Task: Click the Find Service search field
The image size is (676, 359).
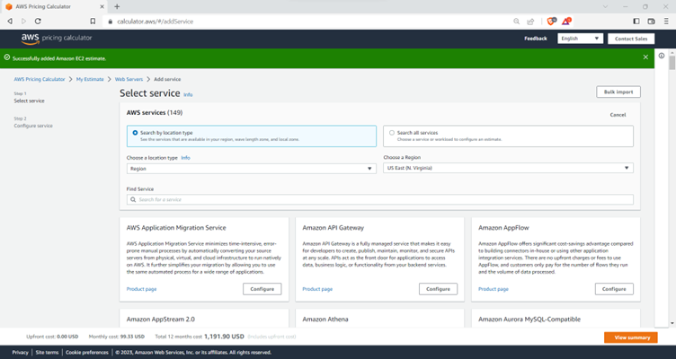Action: (380, 199)
